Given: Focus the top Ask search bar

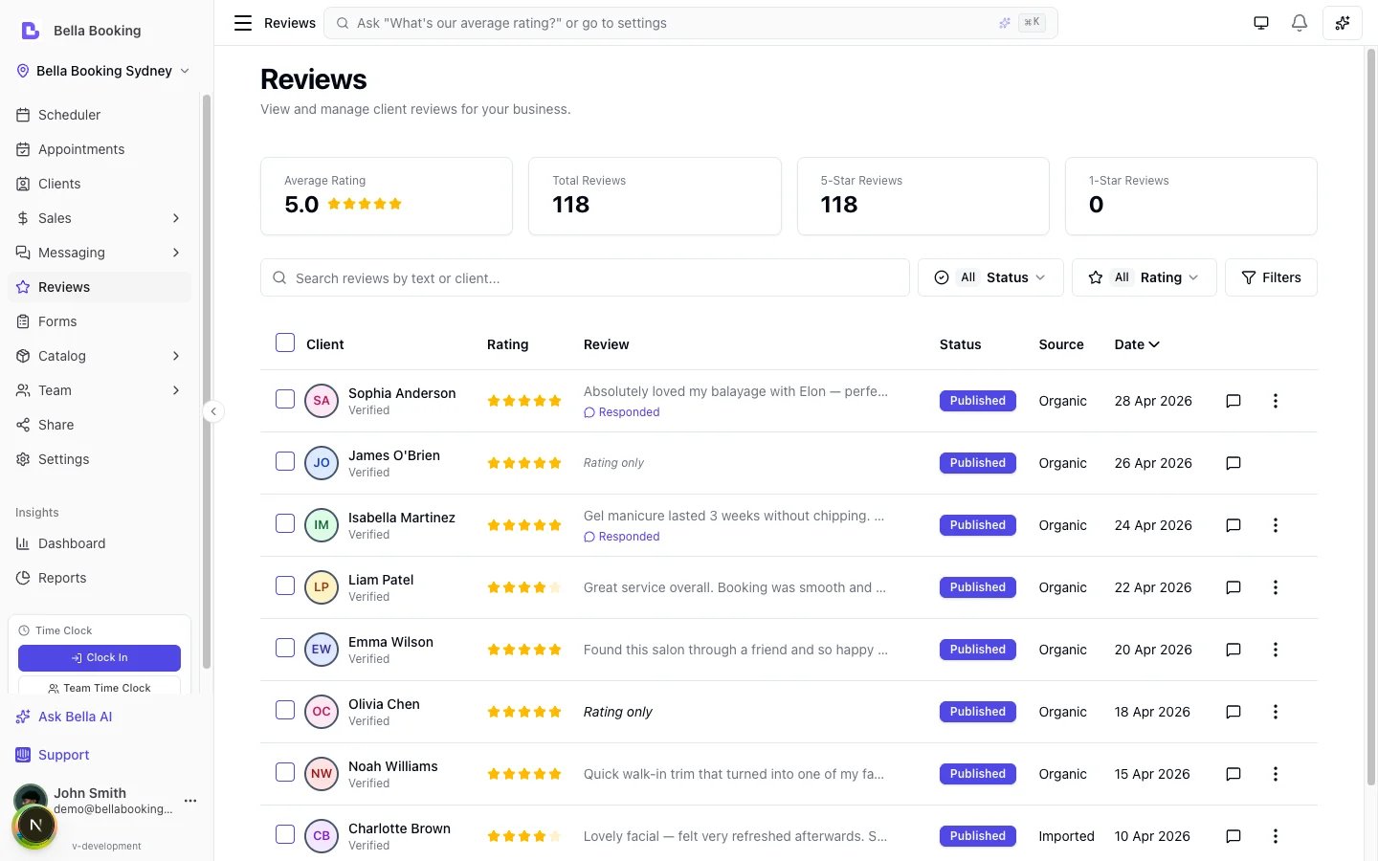Looking at the screenshot, I should coord(691,23).
